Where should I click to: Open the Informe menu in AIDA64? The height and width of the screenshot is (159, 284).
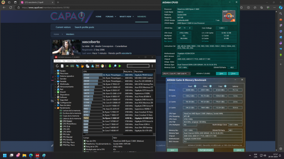click(x=70, y=61)
